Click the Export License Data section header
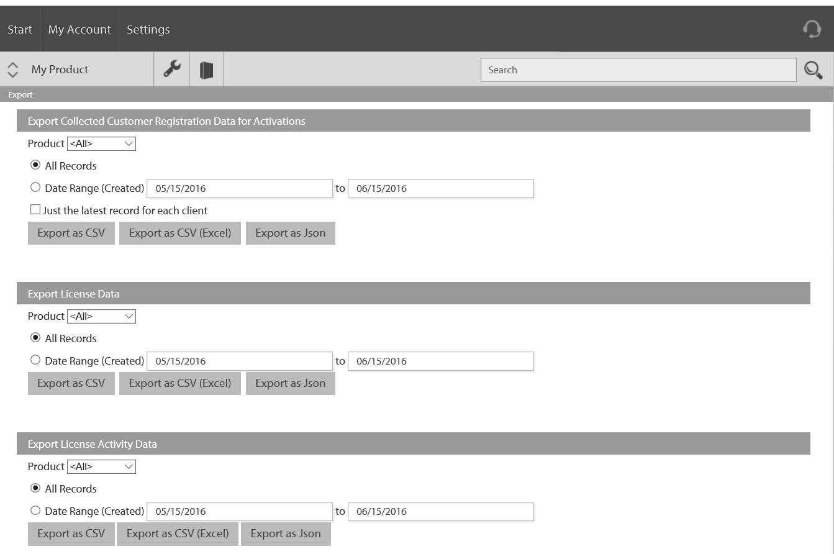Image resolution: width=834 pixels, height=554 pixels. 414,293
